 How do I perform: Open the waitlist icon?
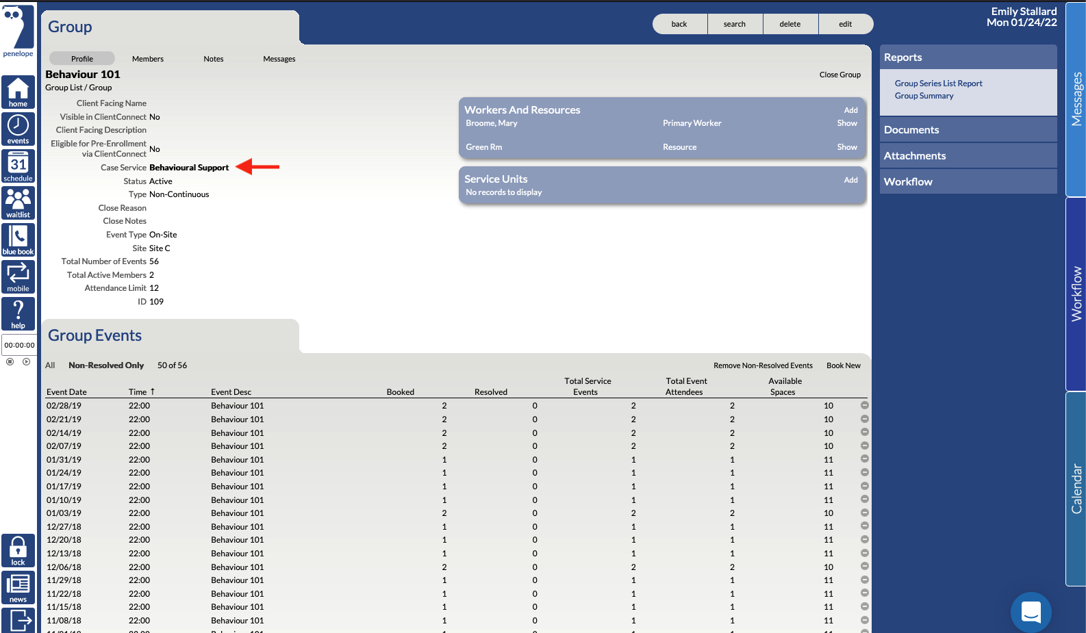click(18, 203)
